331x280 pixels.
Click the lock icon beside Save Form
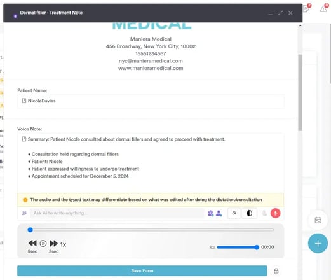[276, 271]
